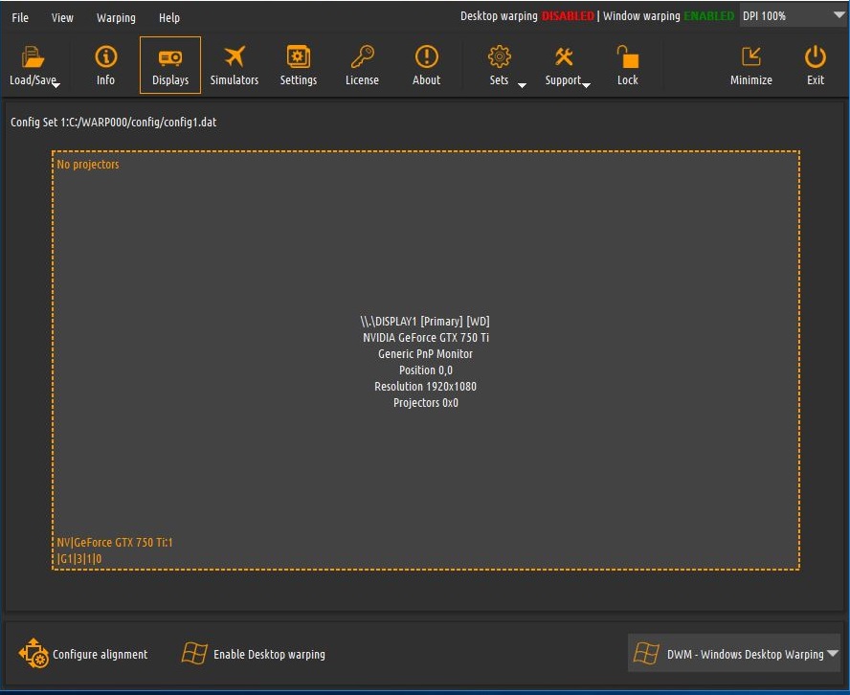850x695 pixels.
Task: Click the Sets gear icon
Action: 500,56
